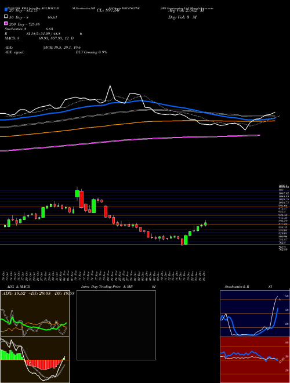Click the RSI 14/5: 51.09 / 48.8 reading
This screenshot has height=383, width=290.
click(x=43, y=34)
